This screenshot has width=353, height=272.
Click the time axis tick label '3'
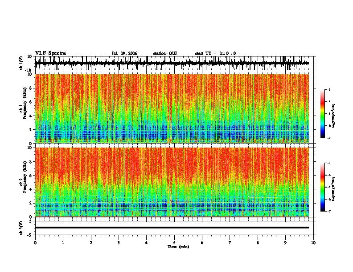(x=119, y=243)
